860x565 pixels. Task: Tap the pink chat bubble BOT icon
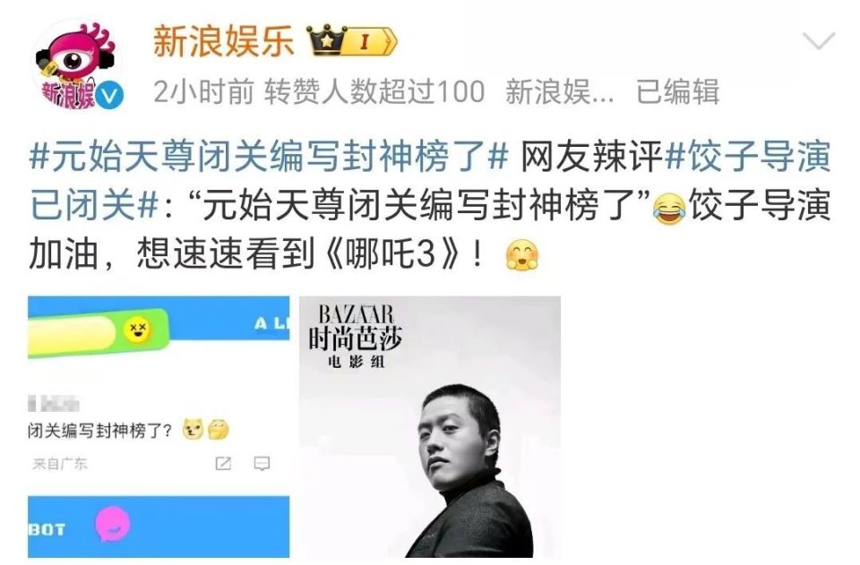click(x=113, y=523)
